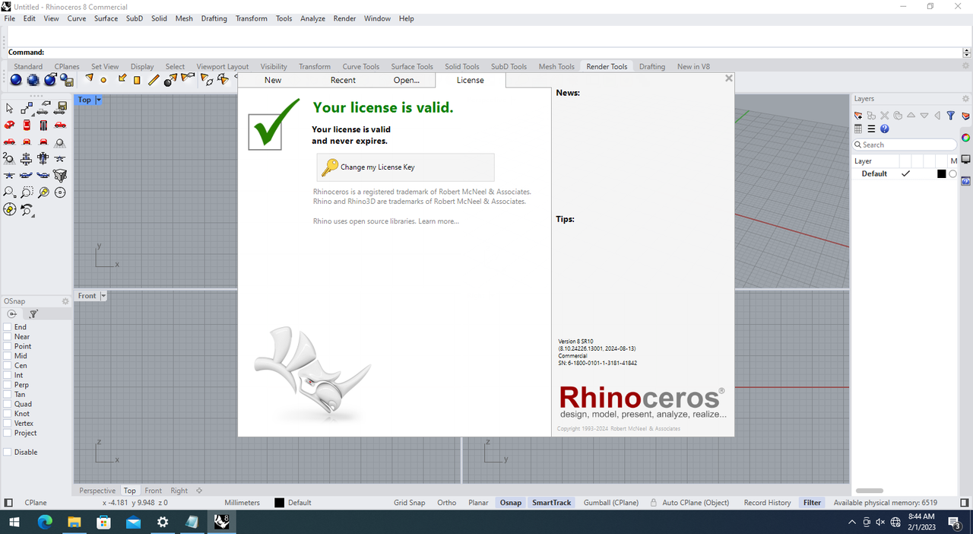The width and height of the screenshot is (973, 534).
Task: Open the Analyze menu
Action: pyautogui.click(x=312, y=18)
